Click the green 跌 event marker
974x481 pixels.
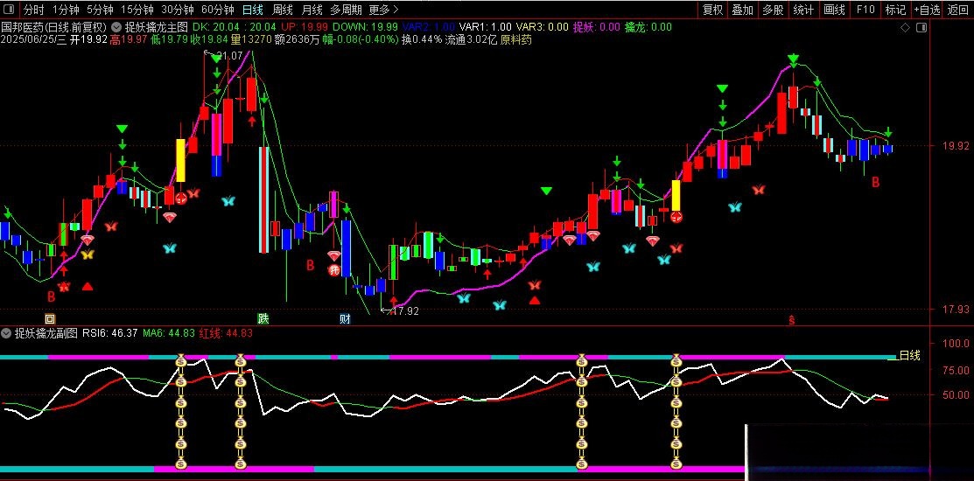262,318
